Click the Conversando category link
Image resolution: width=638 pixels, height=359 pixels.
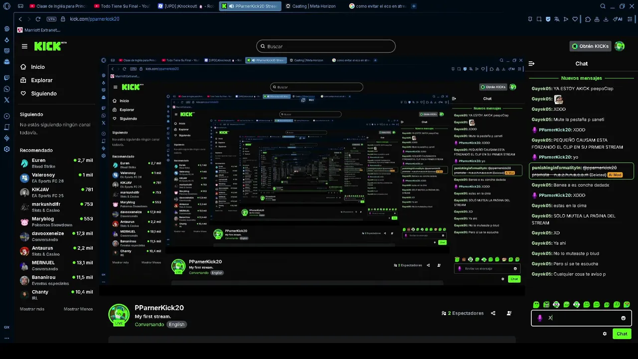tap(149, 325)
